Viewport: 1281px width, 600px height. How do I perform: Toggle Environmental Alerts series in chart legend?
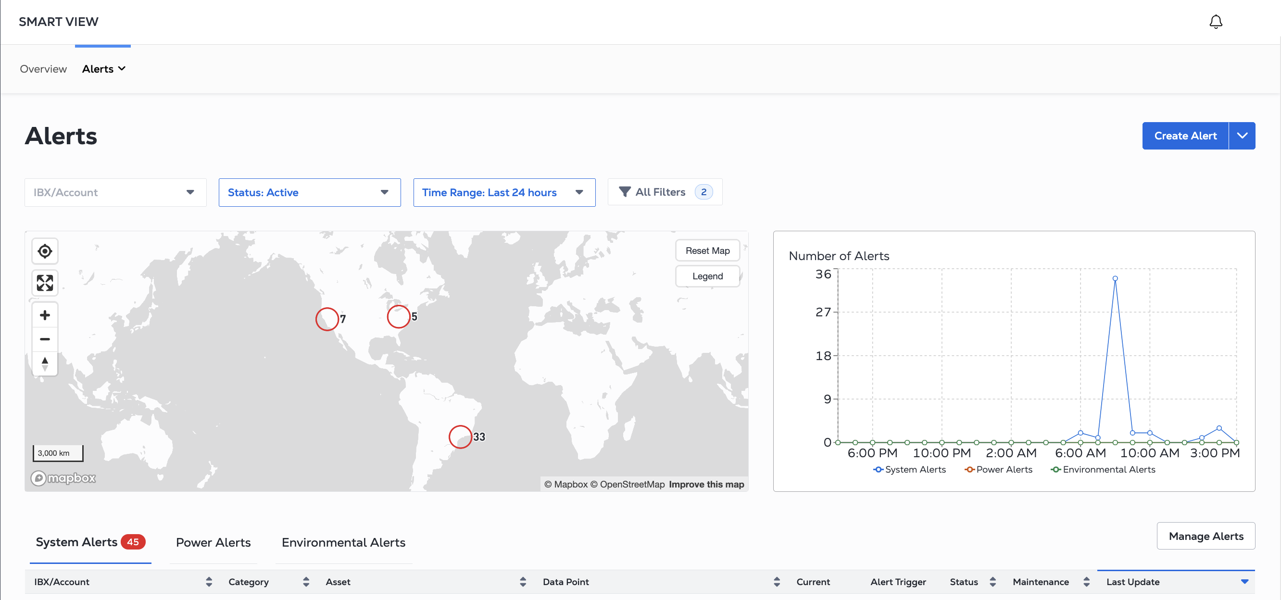[1103, 470]
